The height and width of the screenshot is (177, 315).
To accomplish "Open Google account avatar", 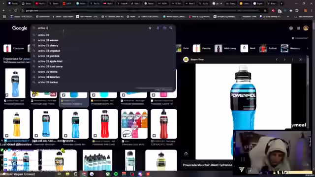I will [306, 28].
